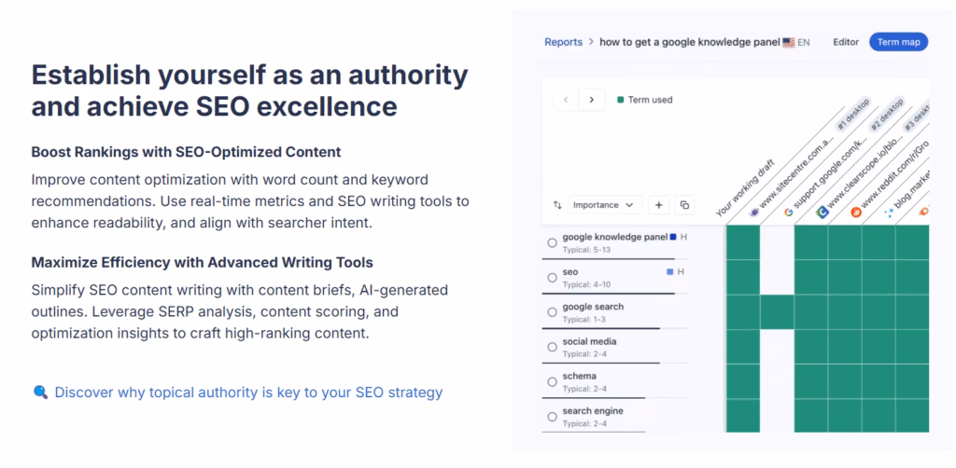Click the Clearscope favicon in column headers
Viewport: 956px width, 468px height.
[822, 213]
